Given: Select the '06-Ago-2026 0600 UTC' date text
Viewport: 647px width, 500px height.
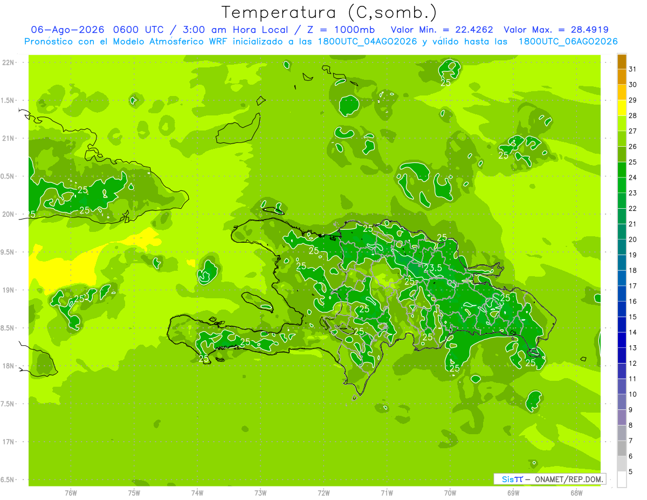Looking at the screenshot, I should 95,30.
